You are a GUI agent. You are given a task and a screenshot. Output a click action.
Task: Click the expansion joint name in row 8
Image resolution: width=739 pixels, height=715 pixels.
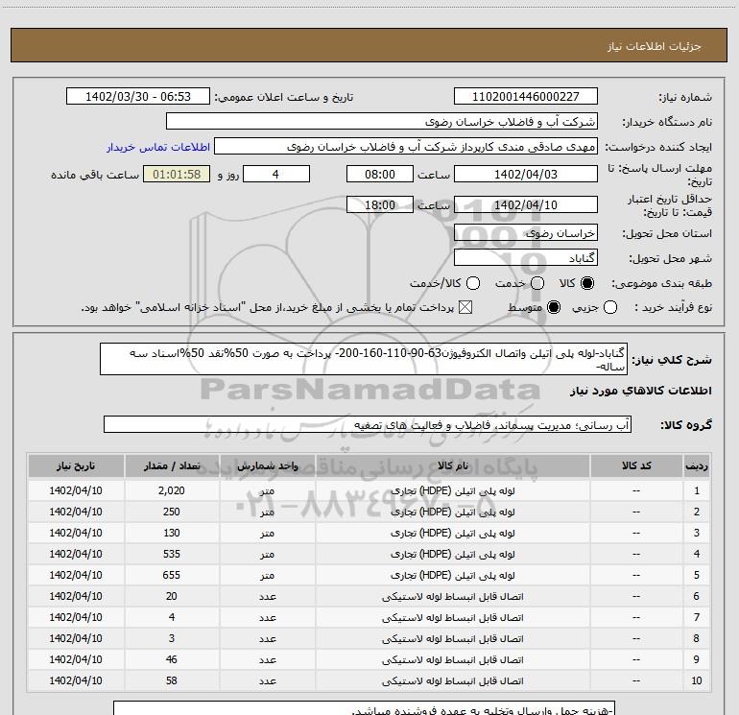tap(452, 638)
